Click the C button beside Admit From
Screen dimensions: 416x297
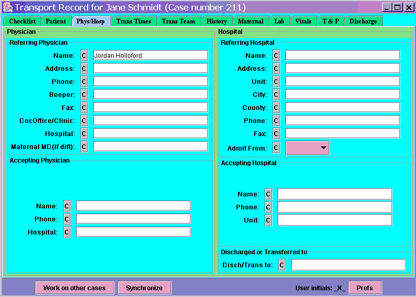click(276, 148)
